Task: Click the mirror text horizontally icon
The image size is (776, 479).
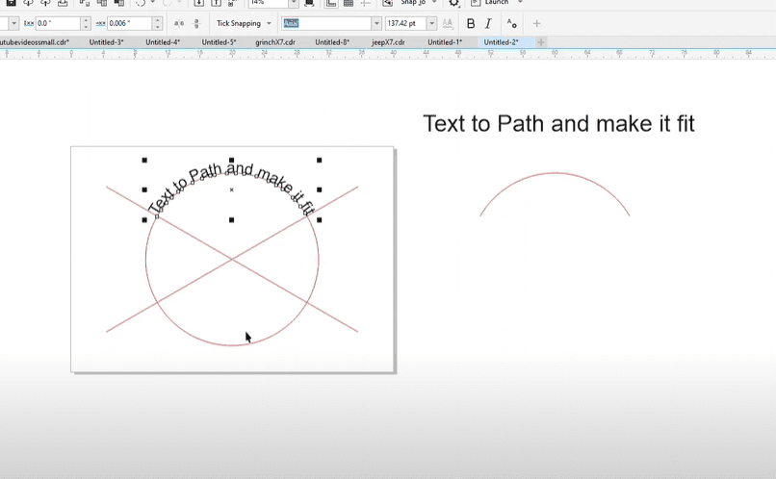Action: point(179,23)
